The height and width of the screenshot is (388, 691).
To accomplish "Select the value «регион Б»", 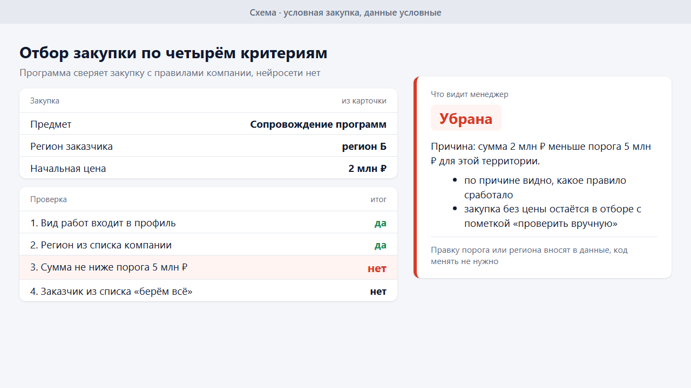I will 364,147.
